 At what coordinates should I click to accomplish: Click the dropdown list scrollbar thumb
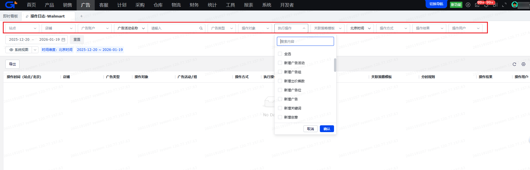335,65
